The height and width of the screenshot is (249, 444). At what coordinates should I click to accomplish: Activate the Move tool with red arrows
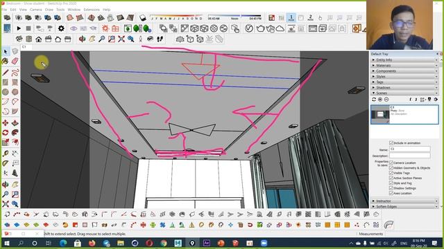coord(6,123)
